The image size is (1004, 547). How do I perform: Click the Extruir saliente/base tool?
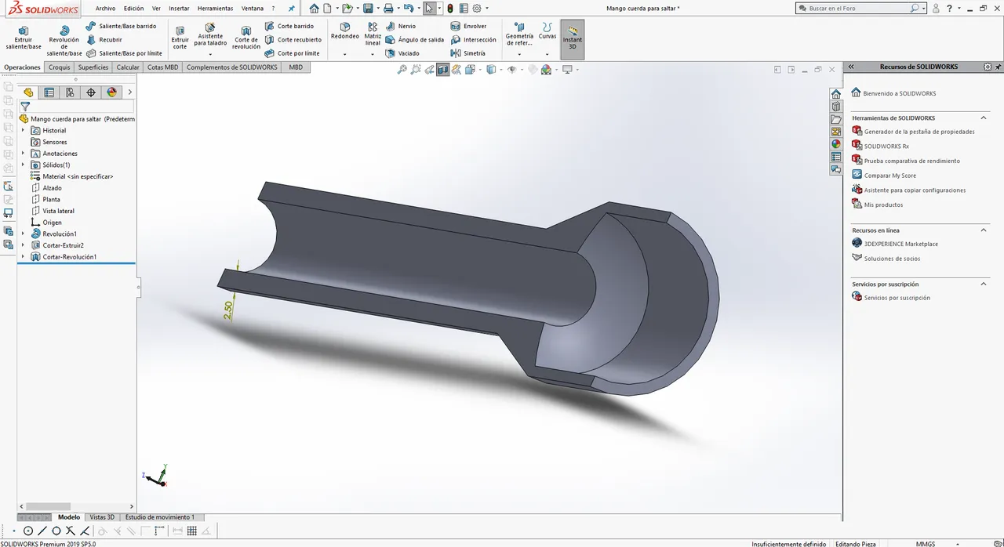[x=24, y=38]
